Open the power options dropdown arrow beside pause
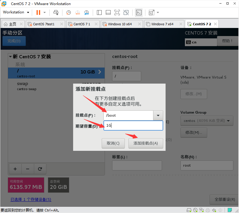The height and width of the screenshot is (213, 239). pyautogui.click(x=45, y=12)
